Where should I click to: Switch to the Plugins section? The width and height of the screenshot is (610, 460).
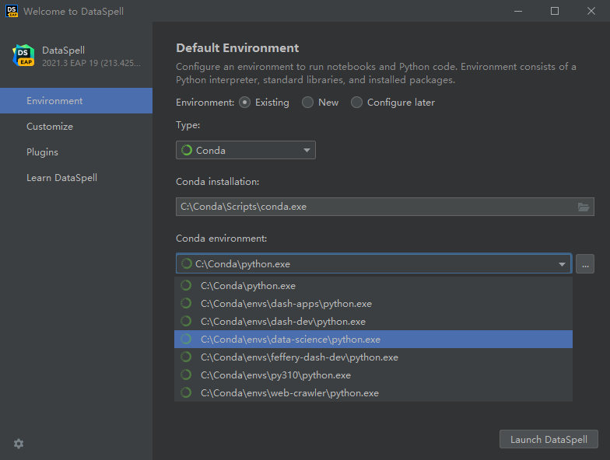42,152
